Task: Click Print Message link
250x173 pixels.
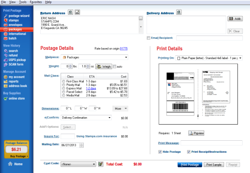Action: (x=169, y=143)
